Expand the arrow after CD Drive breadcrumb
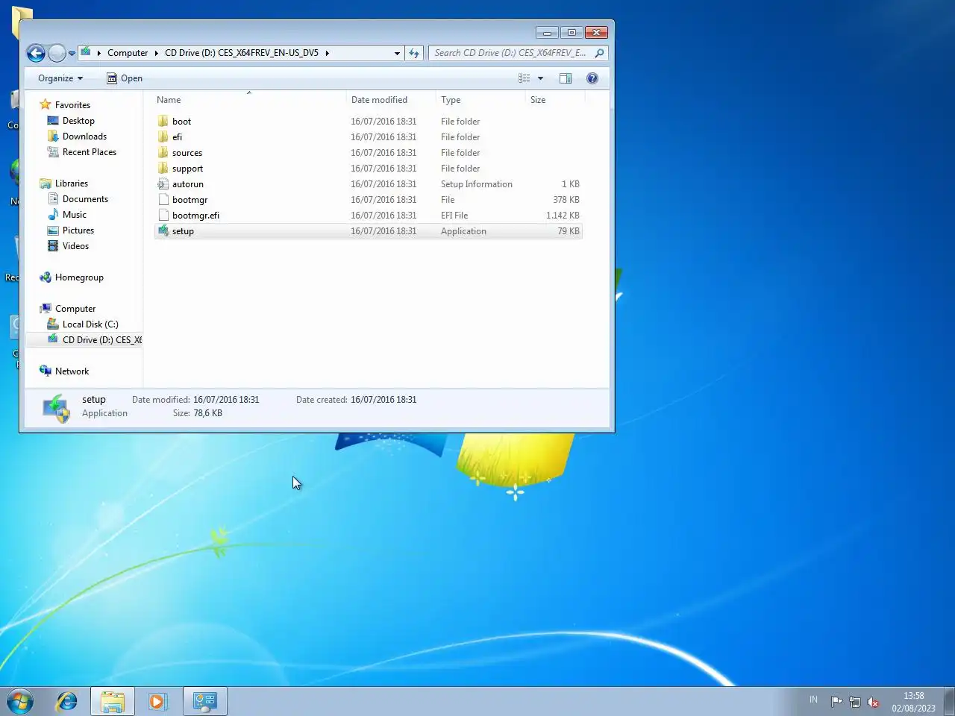 pos(327,53)
